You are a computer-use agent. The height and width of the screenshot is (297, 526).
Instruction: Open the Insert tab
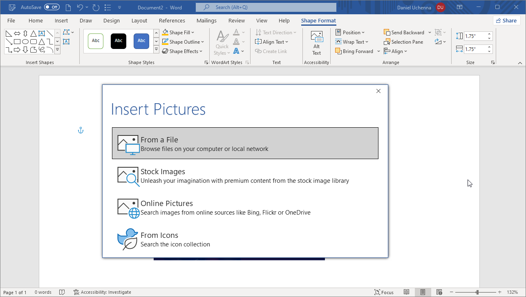[x=61, y=21]
